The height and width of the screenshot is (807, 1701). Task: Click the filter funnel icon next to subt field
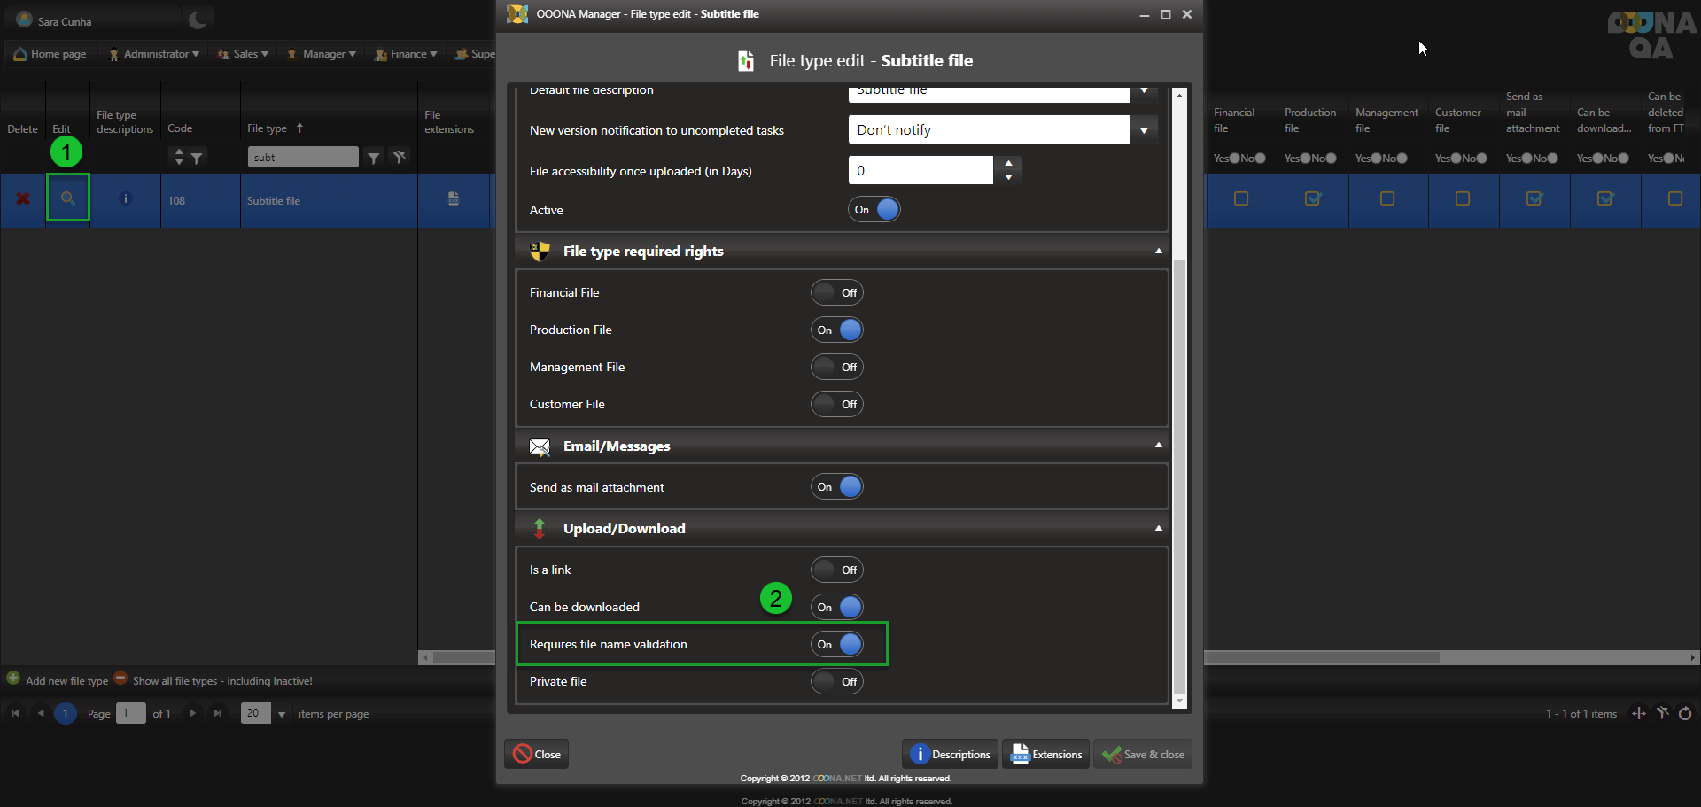tap(374, 158)
